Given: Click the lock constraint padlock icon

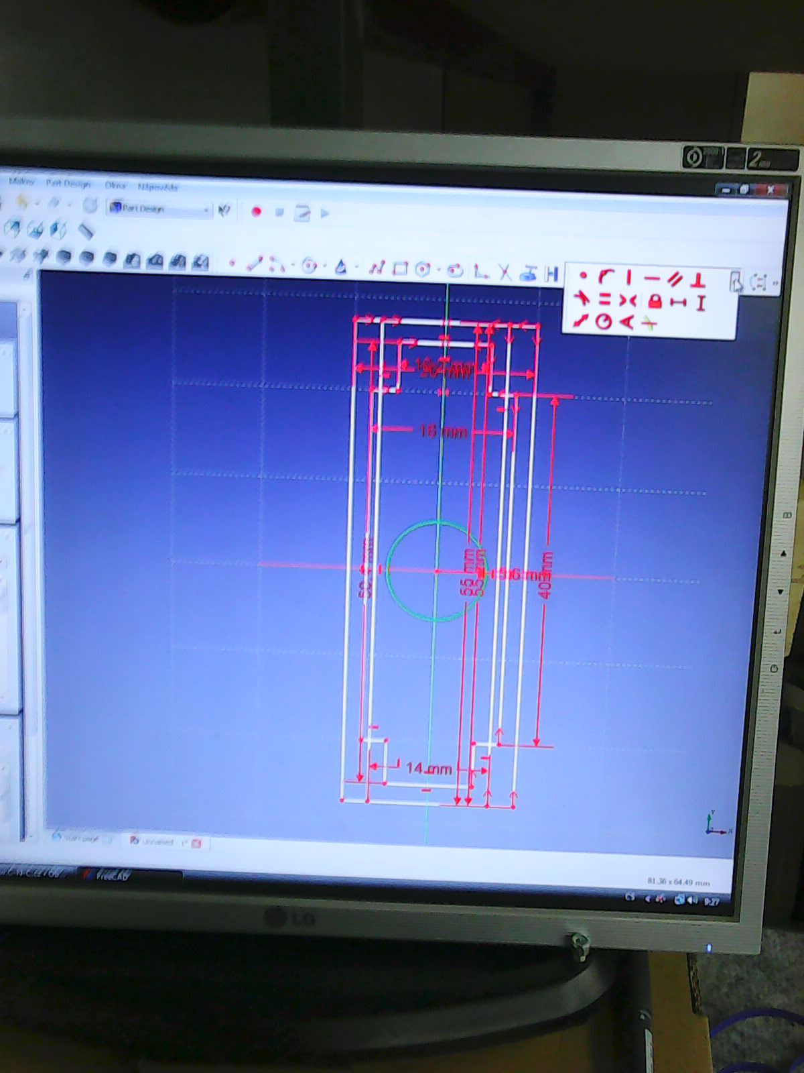Looking at the screenshot, I should [655, 301].
